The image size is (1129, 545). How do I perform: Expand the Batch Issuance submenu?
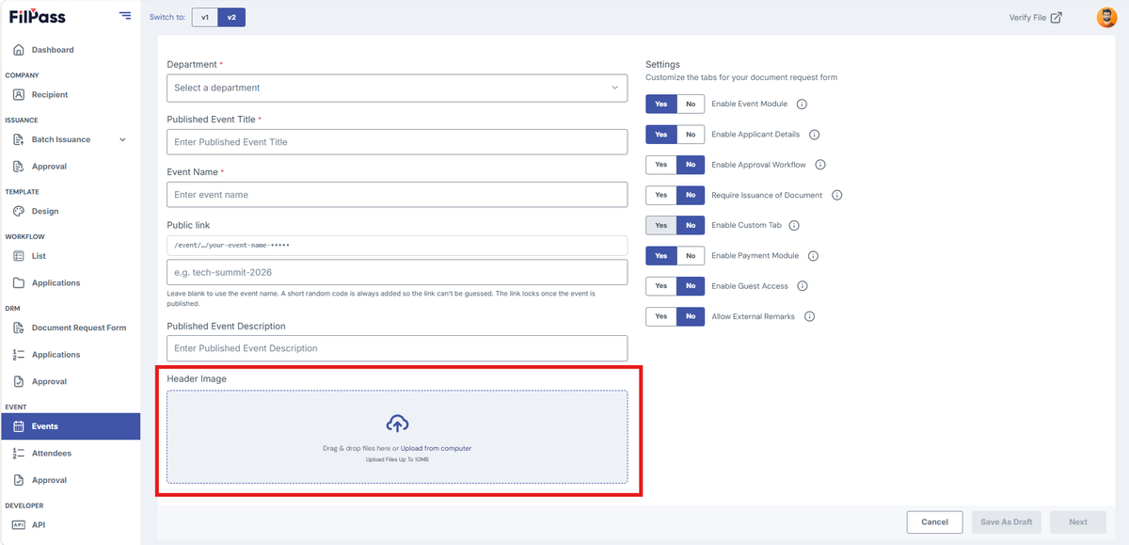point(122,139)
